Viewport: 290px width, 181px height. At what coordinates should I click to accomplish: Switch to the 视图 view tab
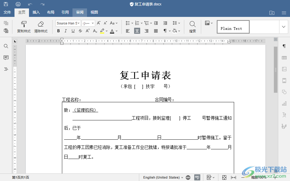pos(94,12)
